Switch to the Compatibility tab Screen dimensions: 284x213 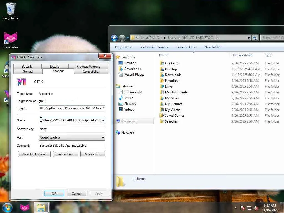coord(91,72)
